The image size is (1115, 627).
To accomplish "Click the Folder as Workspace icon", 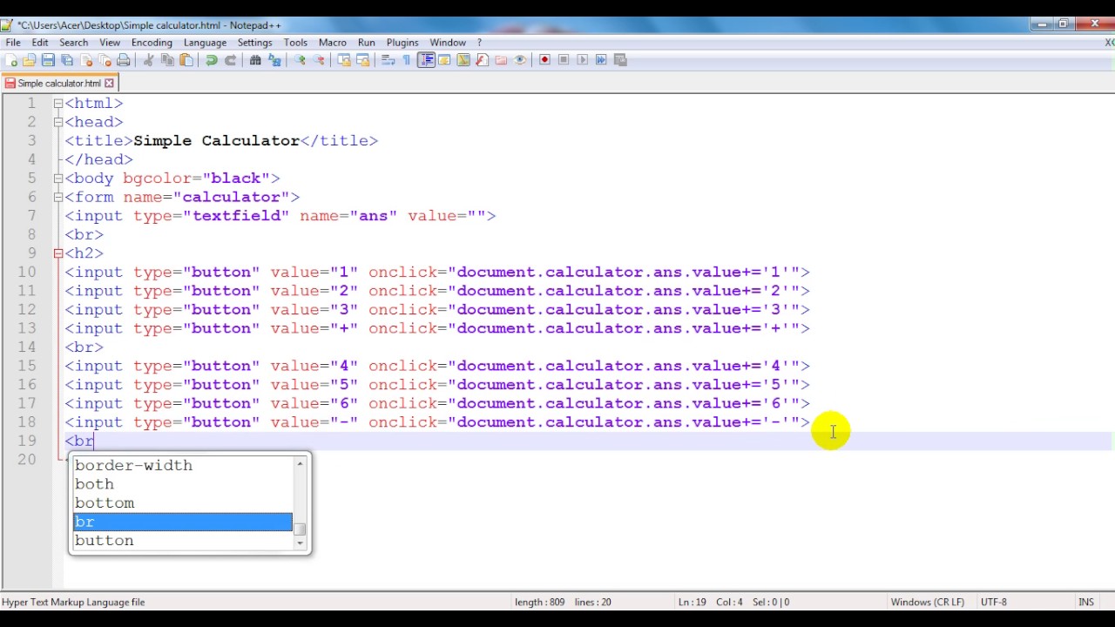I will 501,60.
